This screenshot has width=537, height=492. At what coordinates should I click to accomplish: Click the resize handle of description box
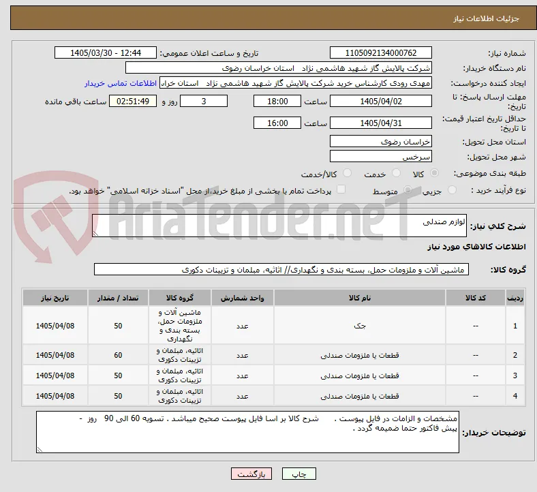[95, 234]
